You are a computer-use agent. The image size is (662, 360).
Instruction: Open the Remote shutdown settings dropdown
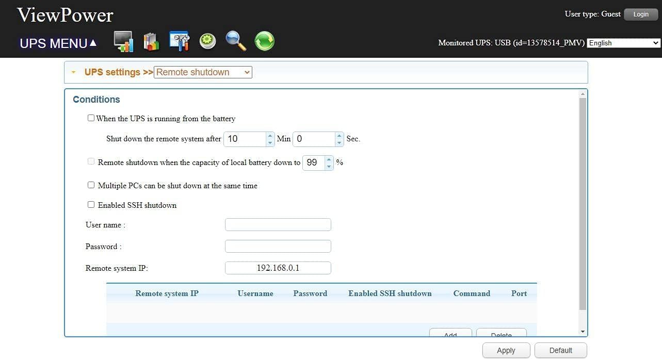click(x=203, y=72)
